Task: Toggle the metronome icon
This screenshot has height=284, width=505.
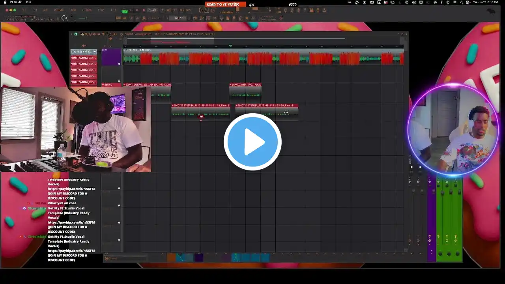Action: click(163, 11)
